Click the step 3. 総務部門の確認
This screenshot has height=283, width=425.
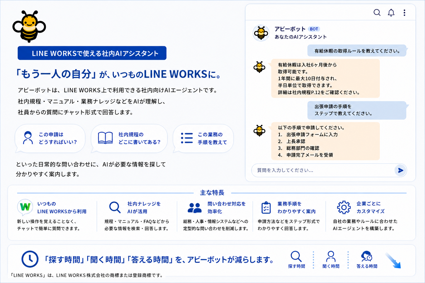click(299, 148)
